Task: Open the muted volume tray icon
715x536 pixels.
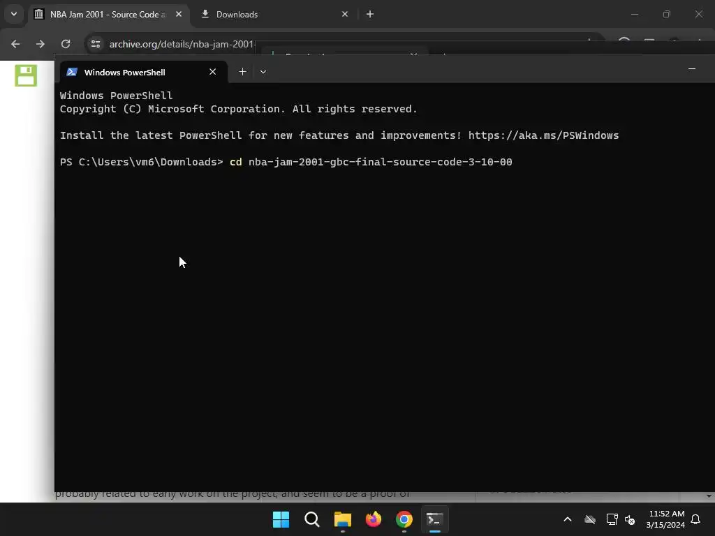Action: pos(630,519)
